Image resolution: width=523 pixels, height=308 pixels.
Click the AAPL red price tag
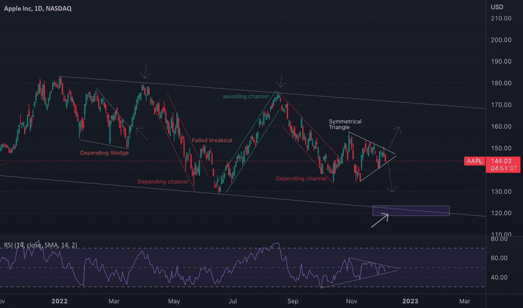click(474, 161)
